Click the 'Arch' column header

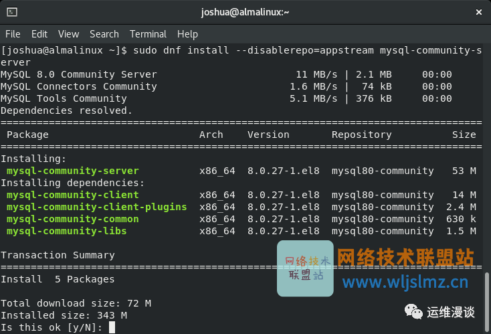211,135
